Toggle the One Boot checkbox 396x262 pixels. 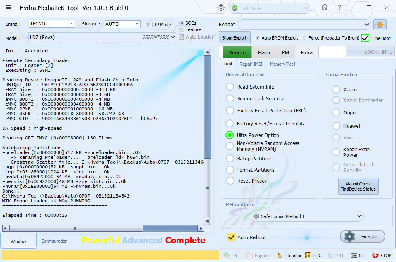[365, 38]
